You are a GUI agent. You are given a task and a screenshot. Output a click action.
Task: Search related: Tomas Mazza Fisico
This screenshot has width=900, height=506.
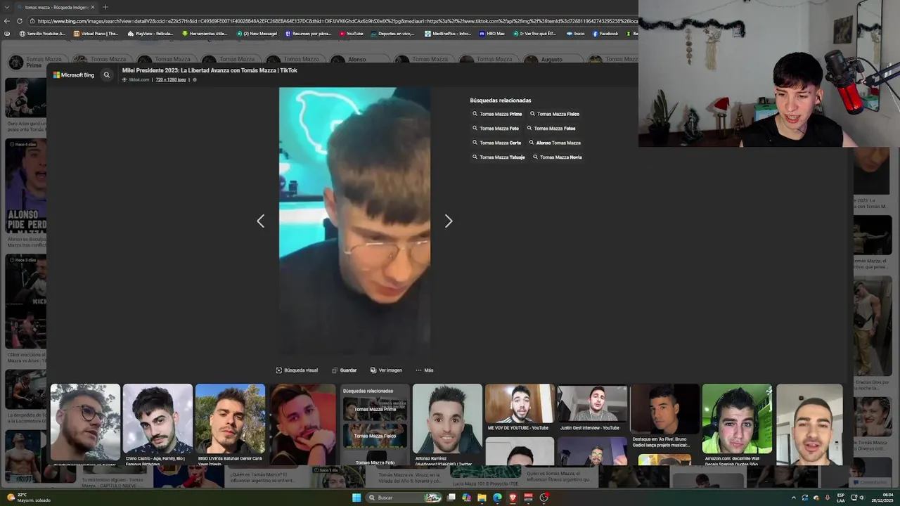tap(555, 114)
